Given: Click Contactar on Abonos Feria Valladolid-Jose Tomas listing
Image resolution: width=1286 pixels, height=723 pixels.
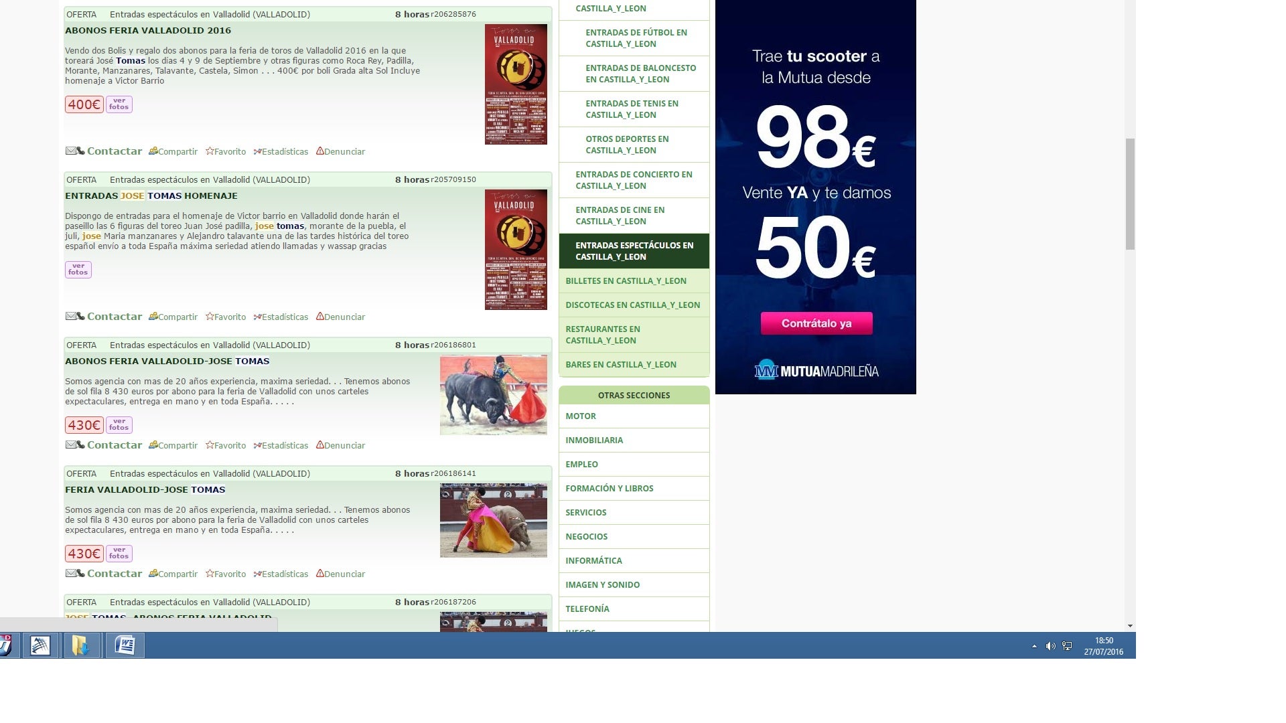Looking at the screenshot, I should click(x=115, y=445).
